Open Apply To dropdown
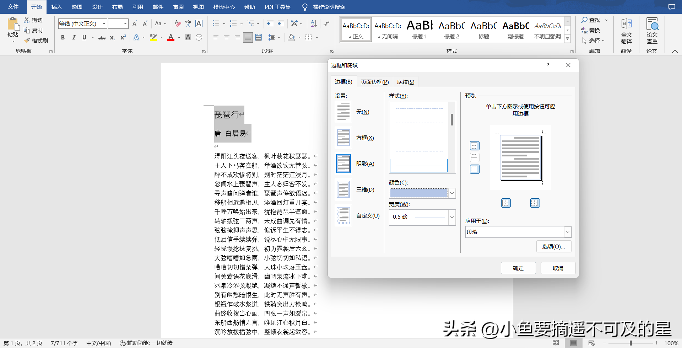 568,232
